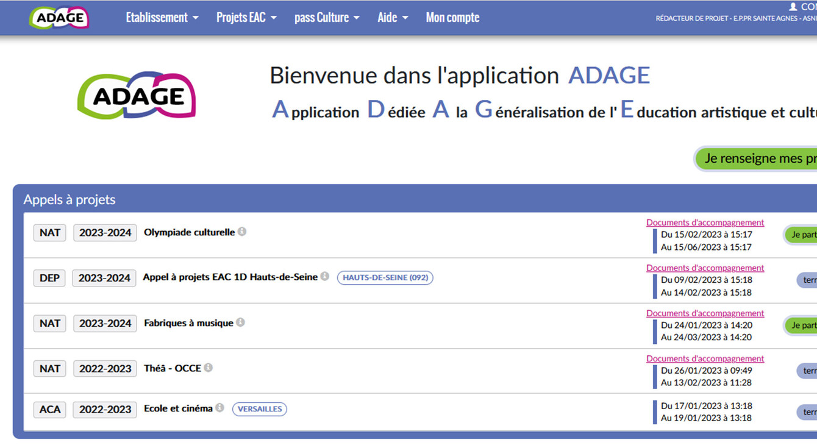Show info icon for Théâ - OCCE

(x=208, y=368)
